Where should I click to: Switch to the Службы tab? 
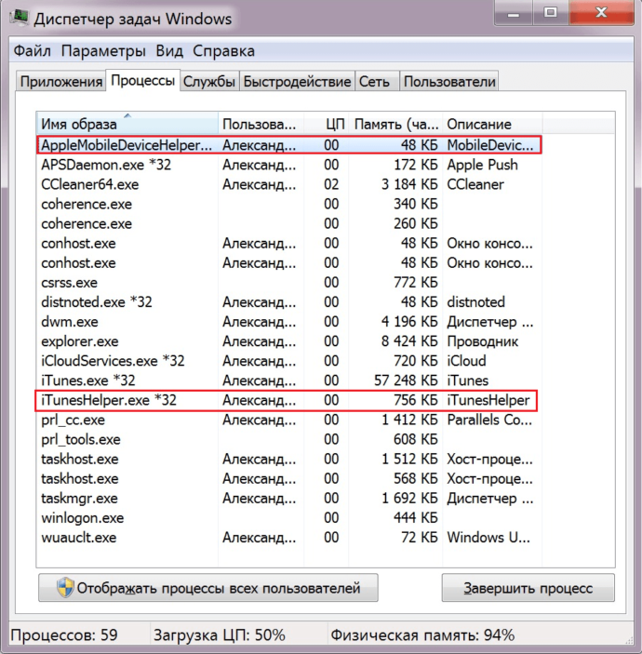click(x=209, y=82)
